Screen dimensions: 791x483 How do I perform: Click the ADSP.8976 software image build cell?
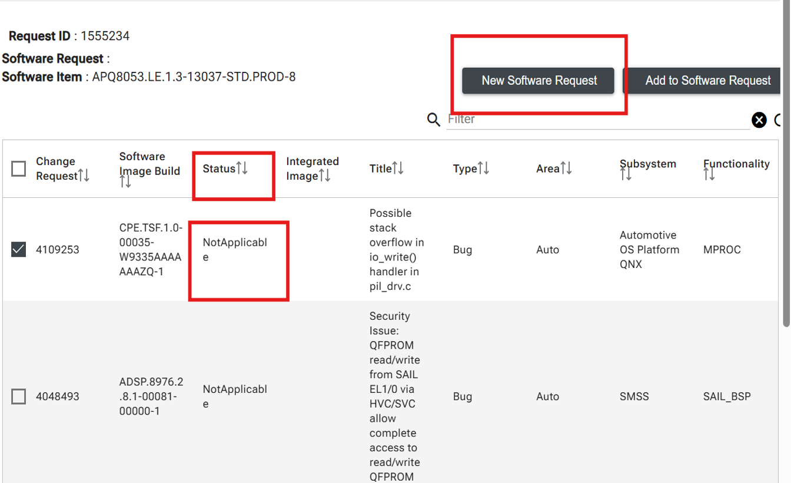point(151,396)
